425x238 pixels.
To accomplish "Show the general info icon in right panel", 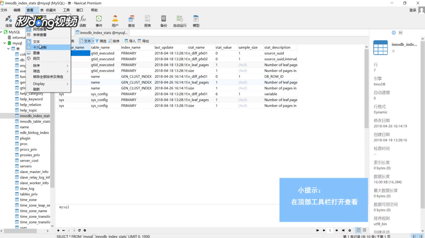I will point(394,33).
